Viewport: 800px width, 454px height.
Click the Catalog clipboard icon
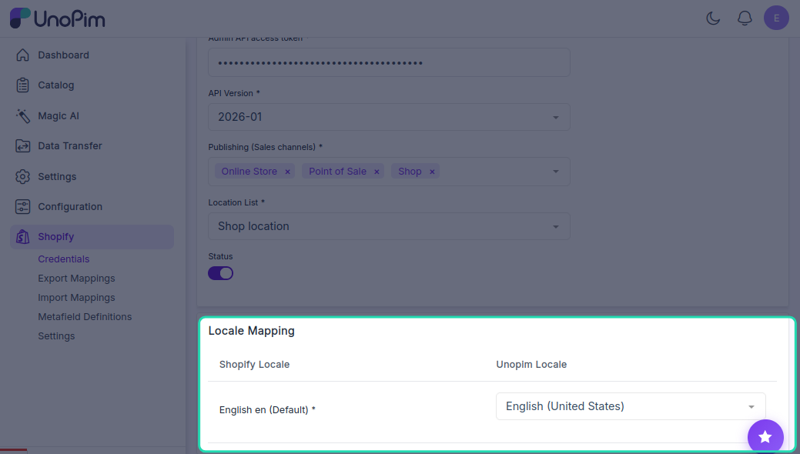(x=22, y=85)
